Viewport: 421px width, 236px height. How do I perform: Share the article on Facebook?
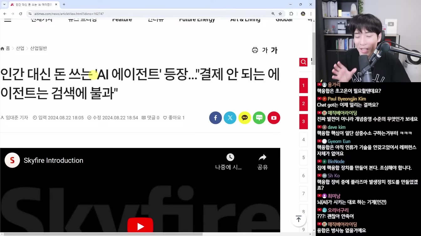(x=216, y=118)
